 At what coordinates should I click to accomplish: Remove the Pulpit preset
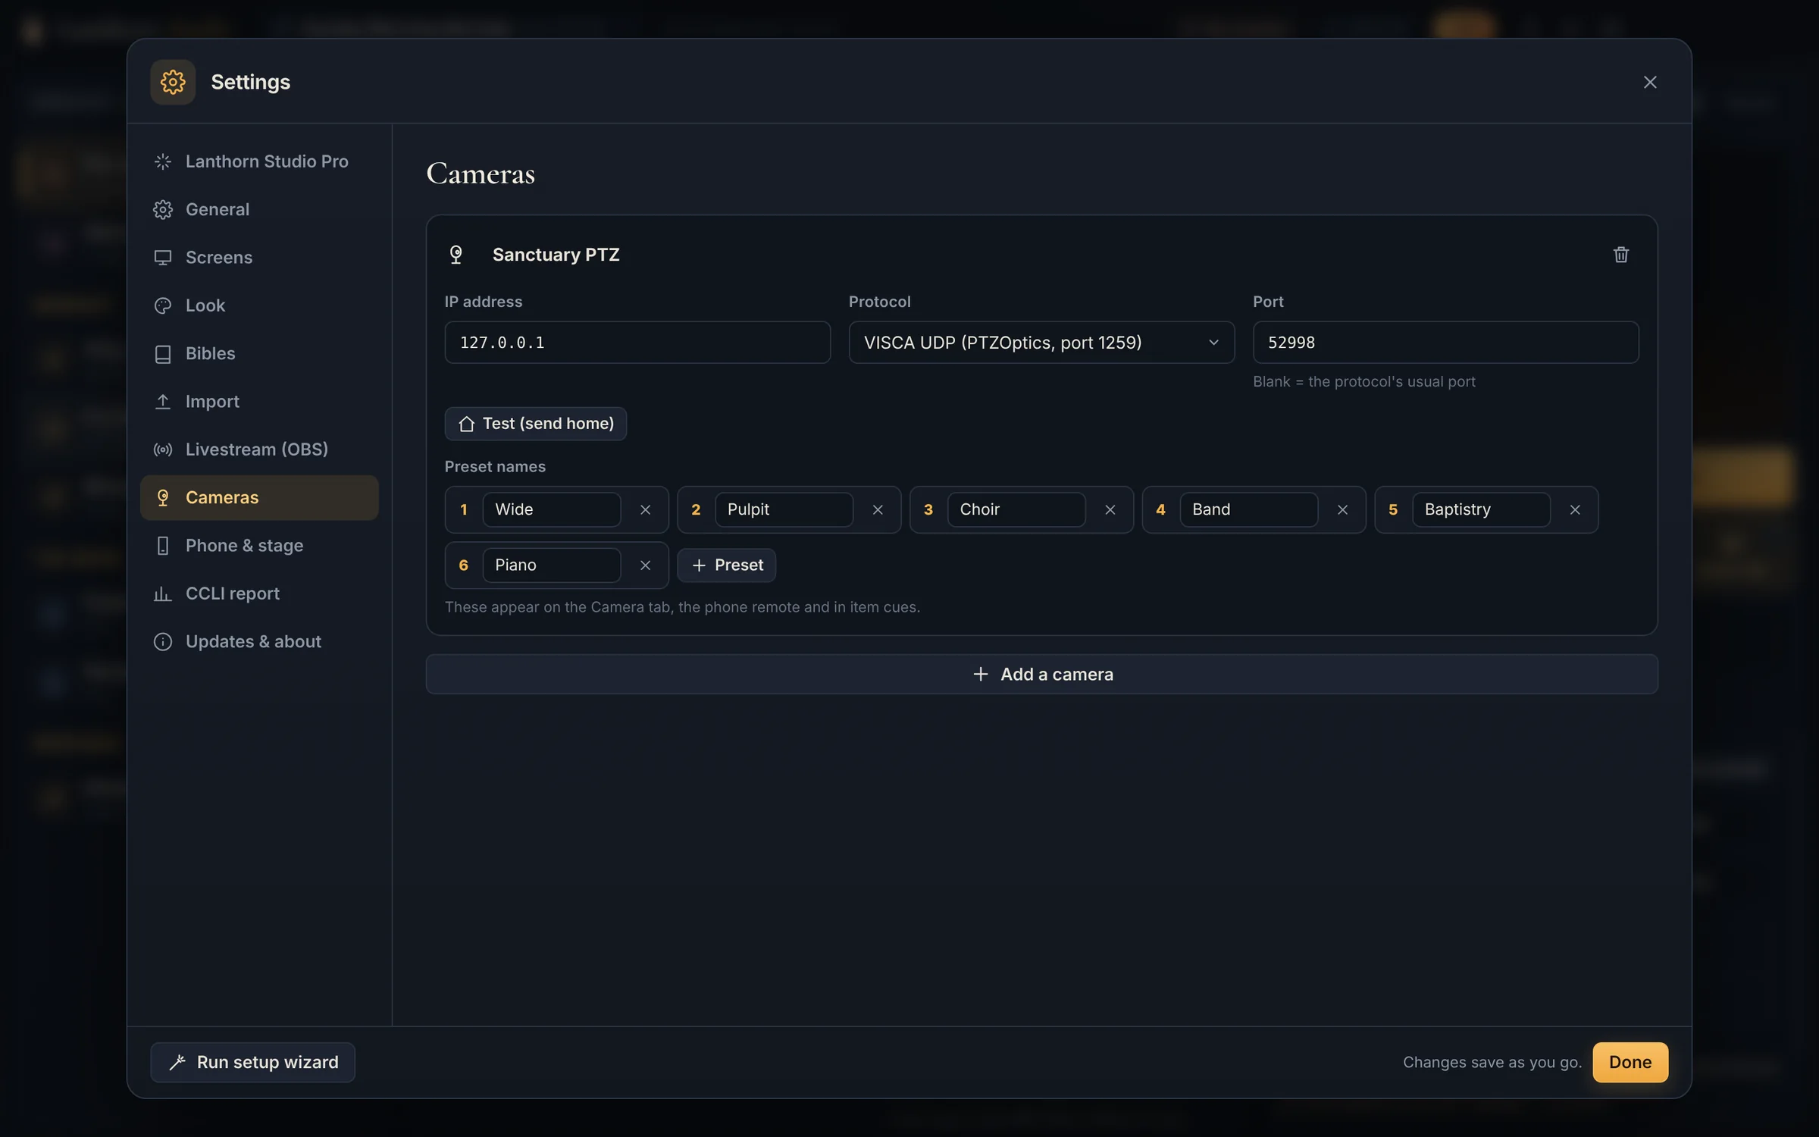coord(878,510)
